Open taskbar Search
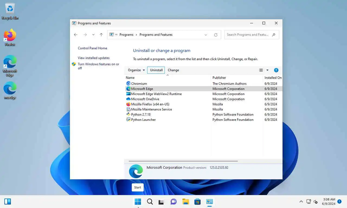347x208 pixels. pyautogui.click(x=150, y=201)
